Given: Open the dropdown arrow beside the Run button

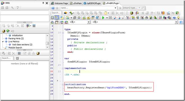Looking at the screenshot, I should click(x=107, y=18).
